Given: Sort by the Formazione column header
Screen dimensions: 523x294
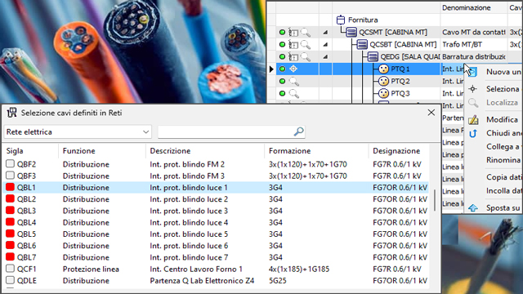Looking at the screenshot, I should [x=289, y=151].
